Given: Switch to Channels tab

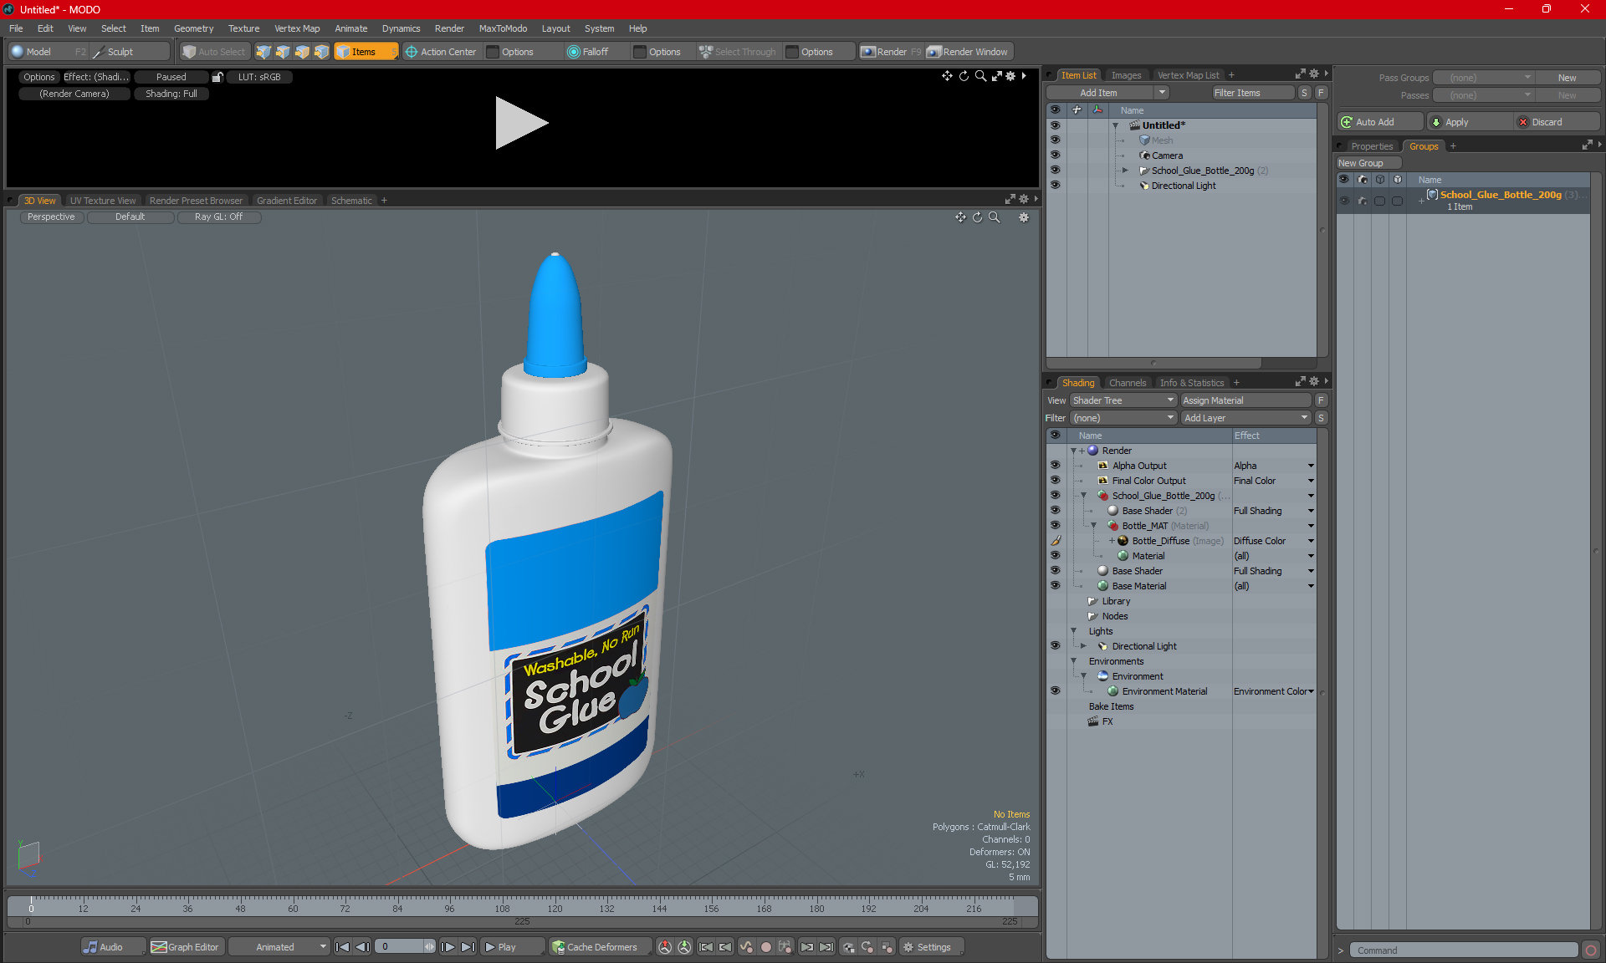Looking at the screenshot, I should click(x=1128, y=383).
